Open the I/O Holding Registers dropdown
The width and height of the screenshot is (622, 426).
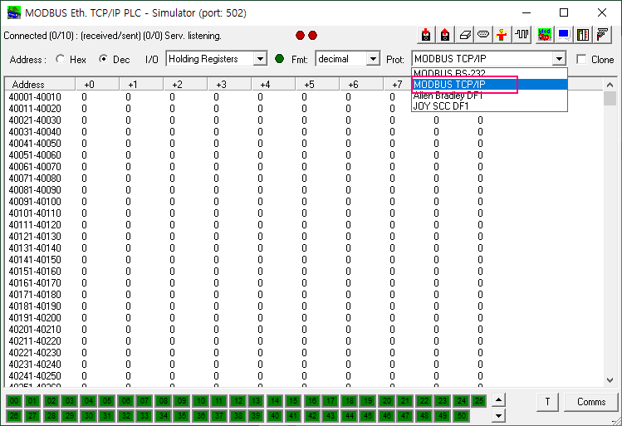[x=260, y=59]
